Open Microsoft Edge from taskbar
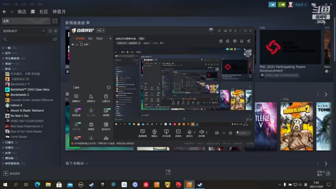The width and height of the screenshot is (336, 189). coord(37,184)
